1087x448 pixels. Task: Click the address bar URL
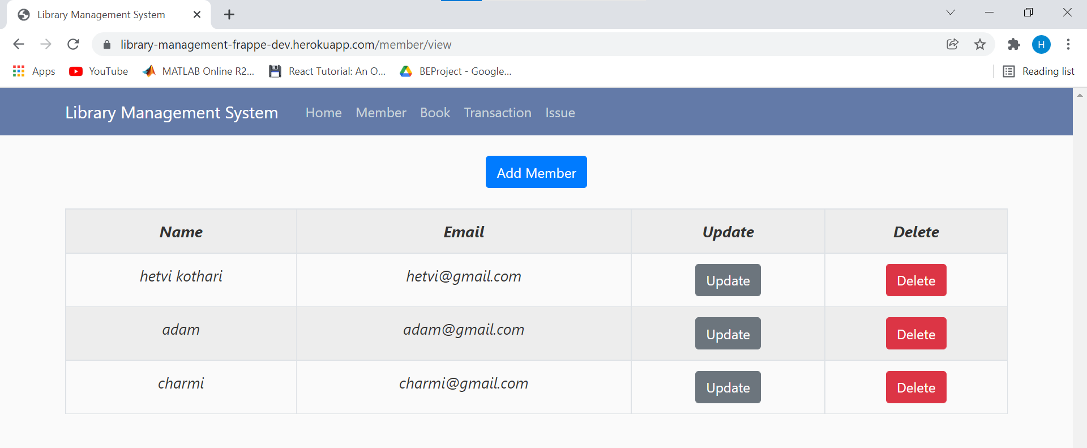pyautogui.click(x=286, y=45)
